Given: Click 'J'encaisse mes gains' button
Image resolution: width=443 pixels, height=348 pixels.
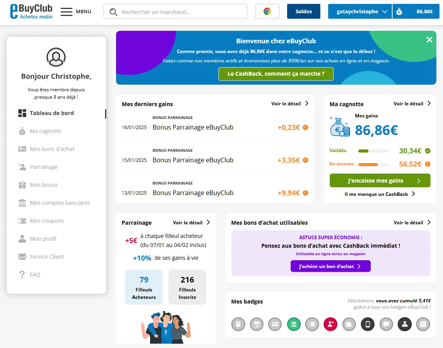Looking at the screenshot, I should tap(380, 181).
